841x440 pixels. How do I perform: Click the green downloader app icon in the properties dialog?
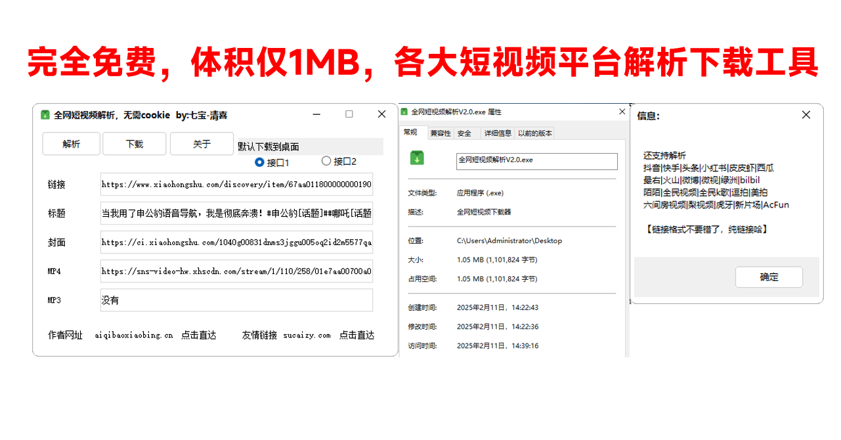[x=416, y=158]
